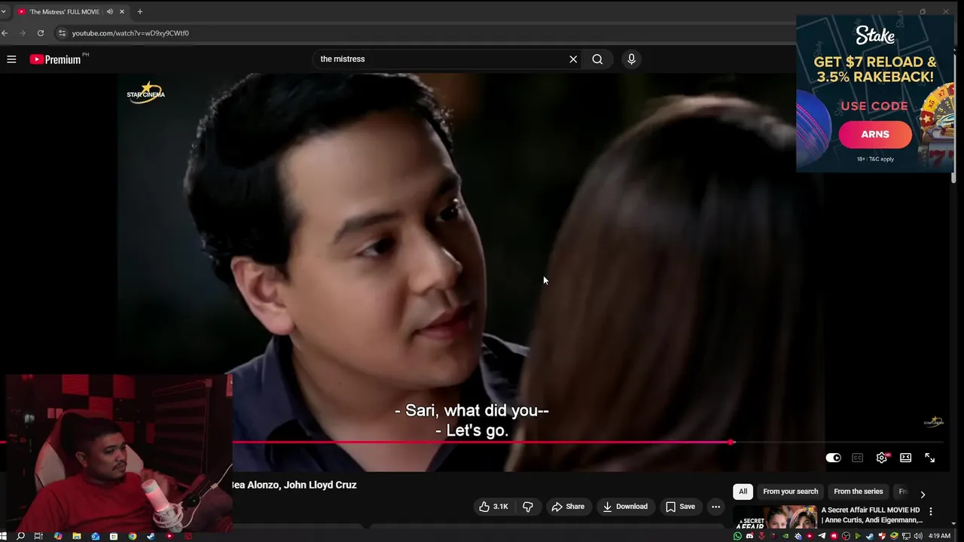Click the browser address bar URL
Image resolution: width=964 pixels, height=542 pixels.
pyautogui.click(x=130, y=33)
